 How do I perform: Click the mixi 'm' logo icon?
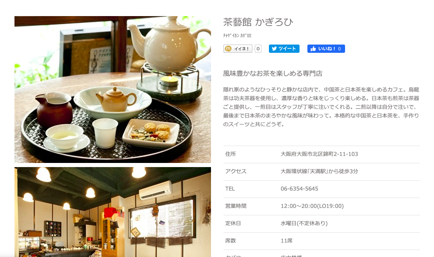click(228, 49)
